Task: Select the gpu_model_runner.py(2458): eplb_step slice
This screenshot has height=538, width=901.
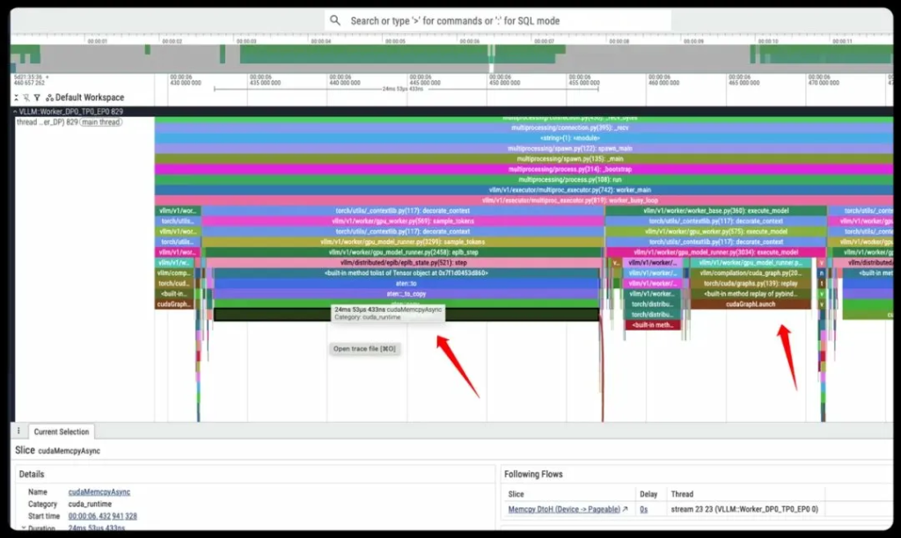Action: (403, 252)
